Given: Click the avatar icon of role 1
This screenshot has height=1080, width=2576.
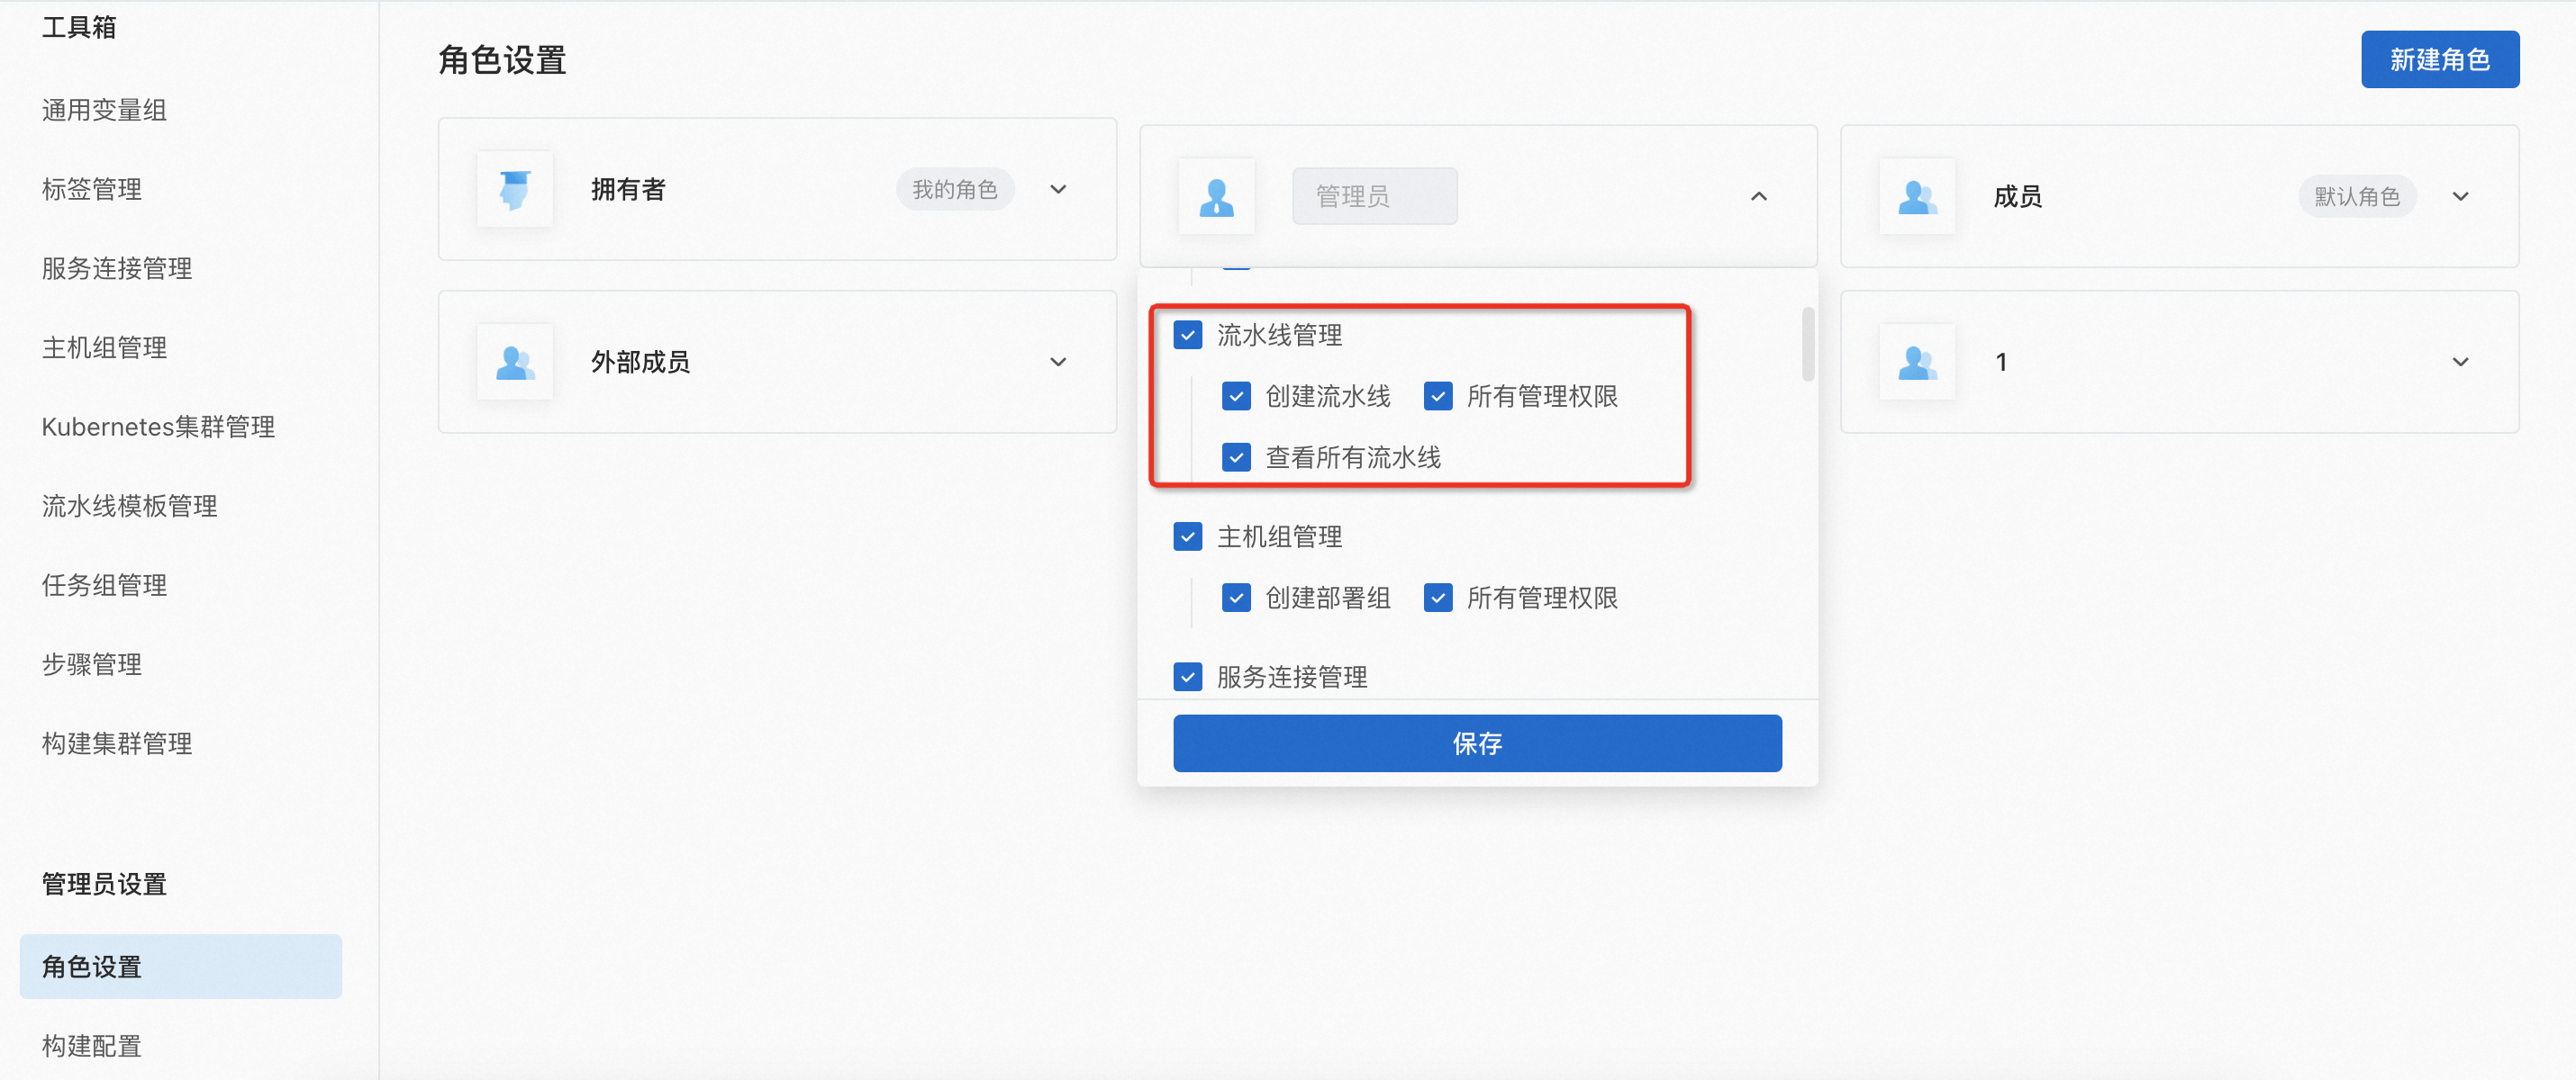Looking at the screenshot, I should (x=1917, y=362).
